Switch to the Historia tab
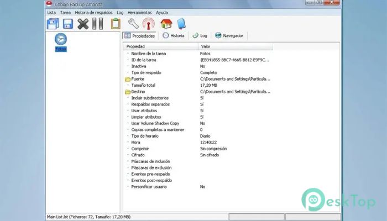This screenshot has width=387, height=221. (174, 35)
